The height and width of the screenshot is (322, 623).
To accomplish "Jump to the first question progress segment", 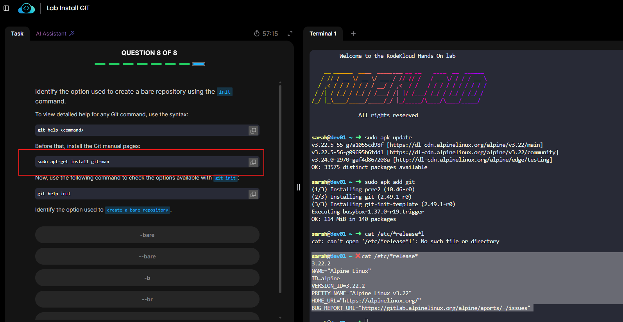I will 100,64.
